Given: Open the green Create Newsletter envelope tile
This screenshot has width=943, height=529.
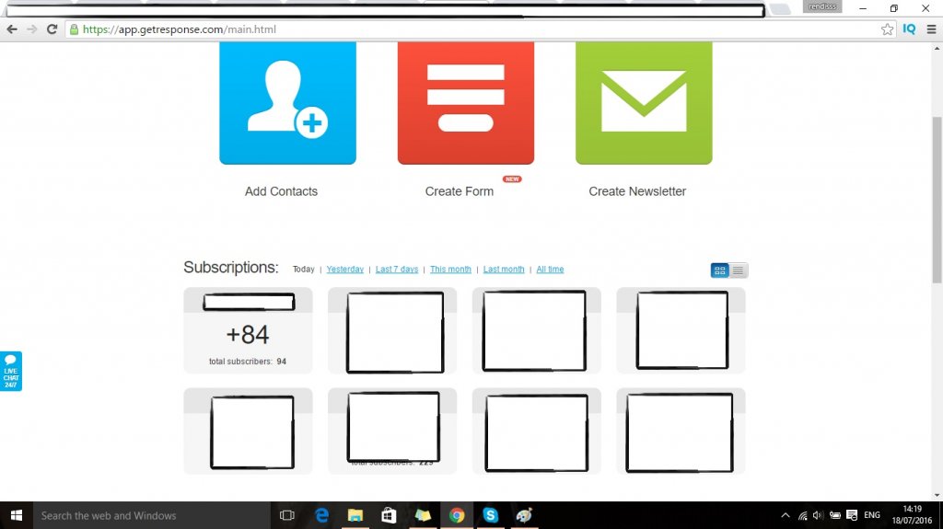Looking at the screenshot, I should [644, 102].
